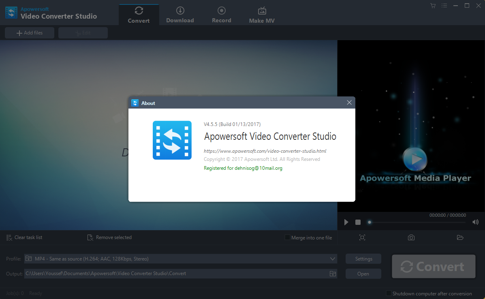Start conversion with the big Convert button
Screen dimensions: 485x299
tap(434, 267)
